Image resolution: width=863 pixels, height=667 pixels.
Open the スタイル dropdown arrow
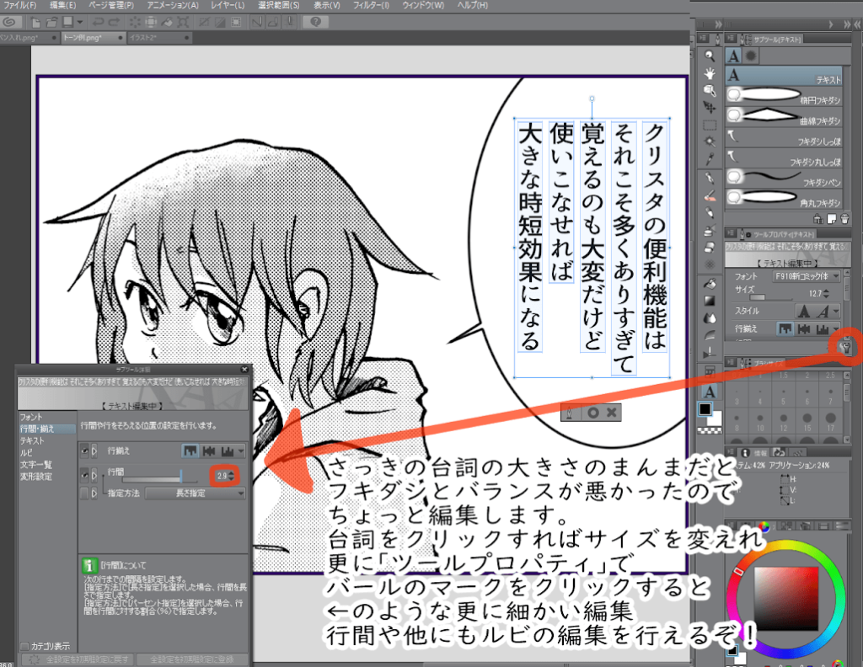coord(836,312)
